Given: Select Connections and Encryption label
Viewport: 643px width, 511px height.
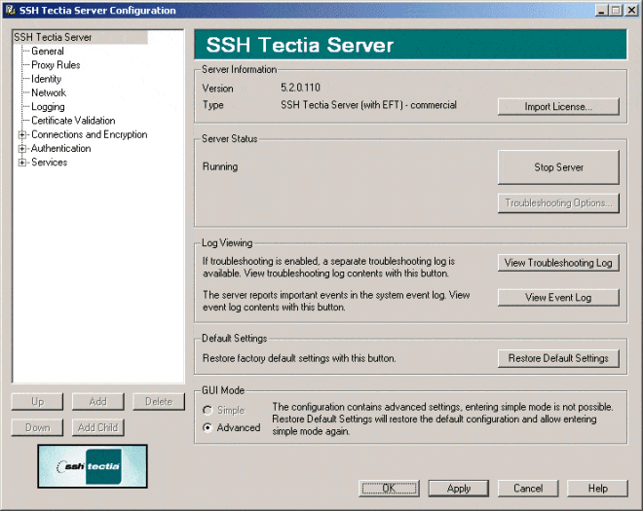Looking at the screenshot, I should [x=90, y=134].
